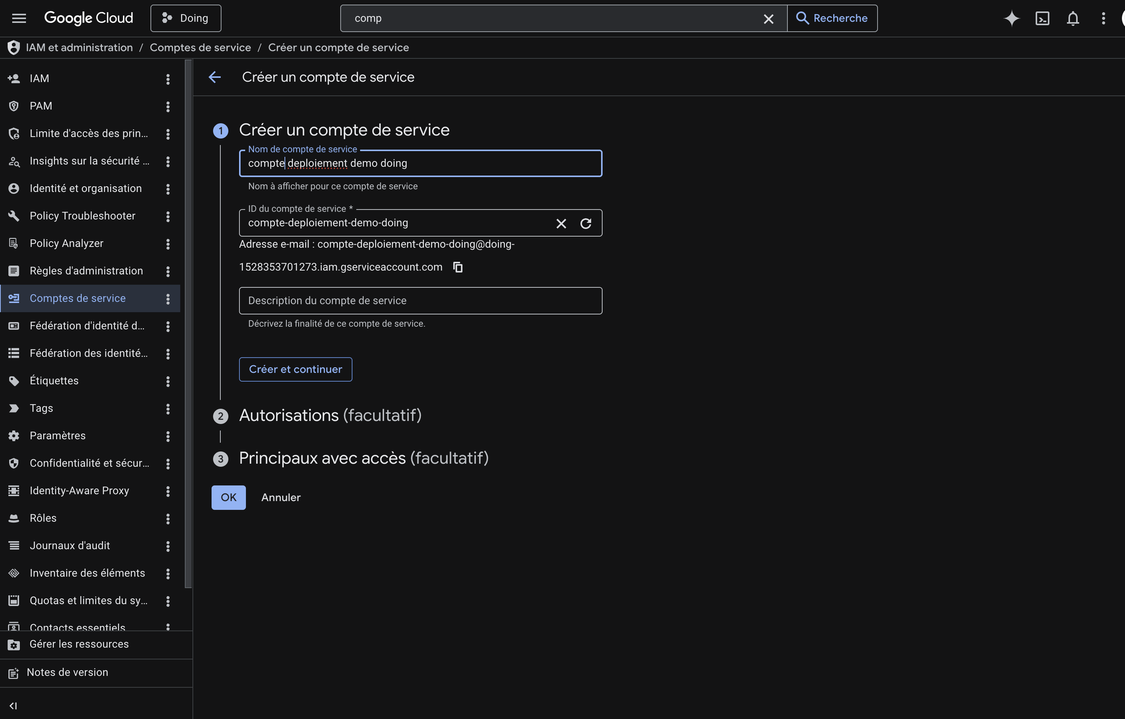This screenshot has height=719, width=1125.
Task: Clear the search box text
Action: point(768,19)
